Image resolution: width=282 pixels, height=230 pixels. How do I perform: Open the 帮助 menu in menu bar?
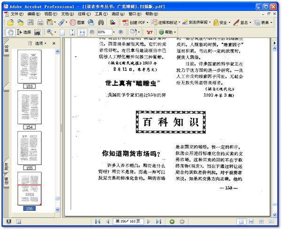152,14
